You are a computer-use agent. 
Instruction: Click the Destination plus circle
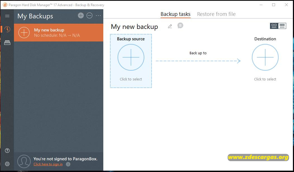coord(265,57)
